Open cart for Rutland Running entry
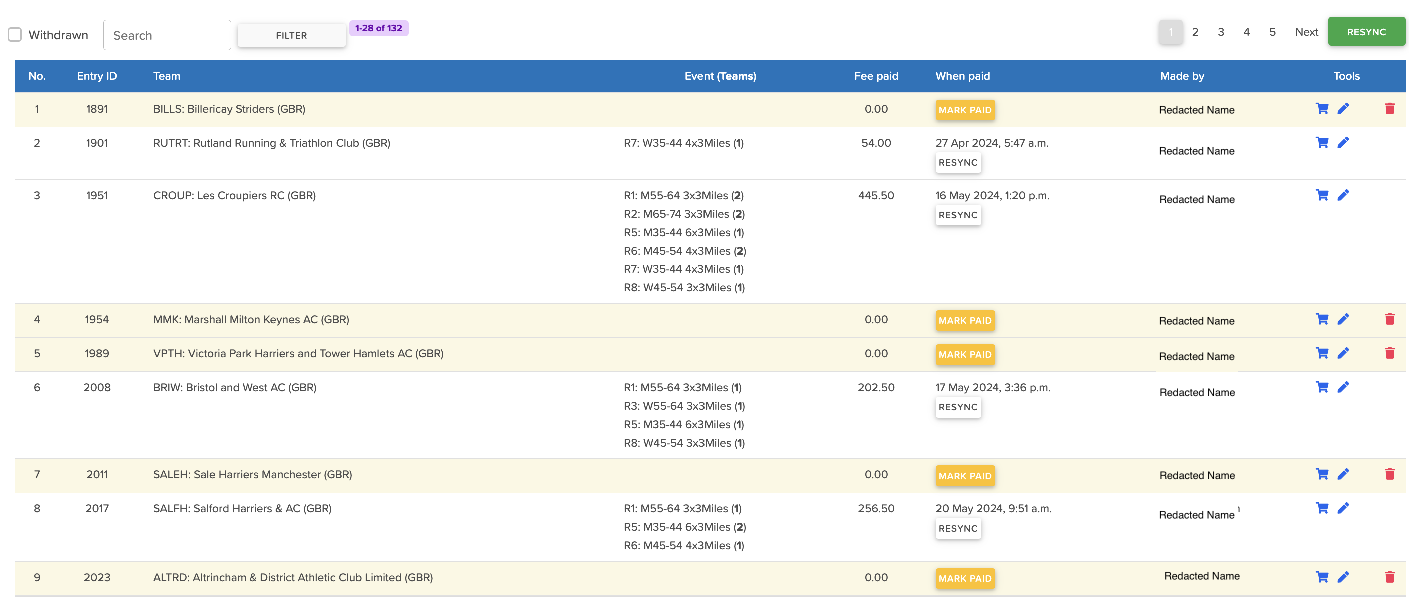Viewport: 1409px width, 597px height. [1322, 142]
